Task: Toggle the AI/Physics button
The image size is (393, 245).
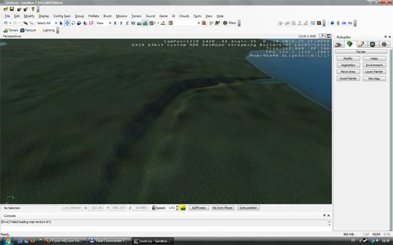Action: [198, 208]
